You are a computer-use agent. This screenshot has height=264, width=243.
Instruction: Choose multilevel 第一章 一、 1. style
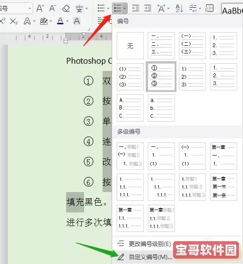click(224, 156)
